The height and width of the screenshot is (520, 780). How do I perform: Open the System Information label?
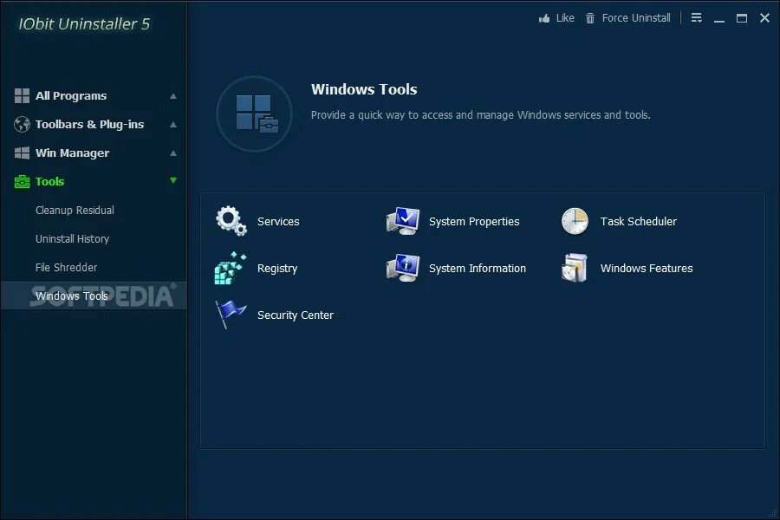[477, 268]
